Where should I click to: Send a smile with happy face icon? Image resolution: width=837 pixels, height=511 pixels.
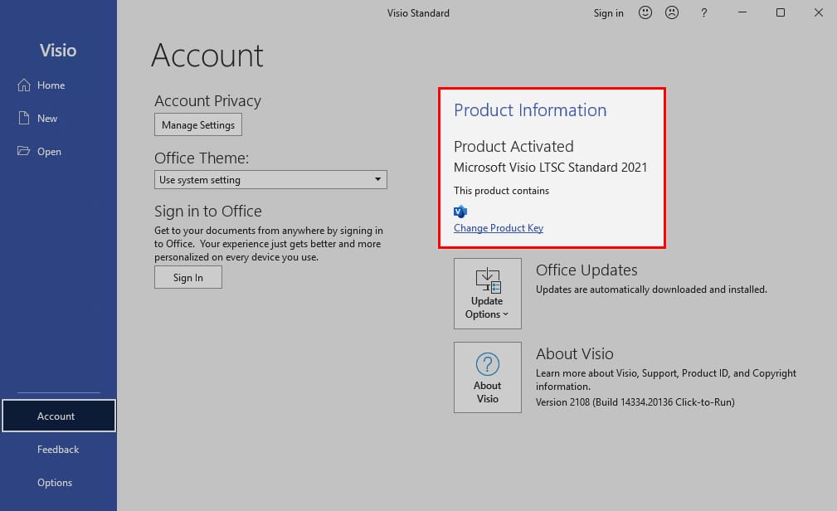[645, 12]
